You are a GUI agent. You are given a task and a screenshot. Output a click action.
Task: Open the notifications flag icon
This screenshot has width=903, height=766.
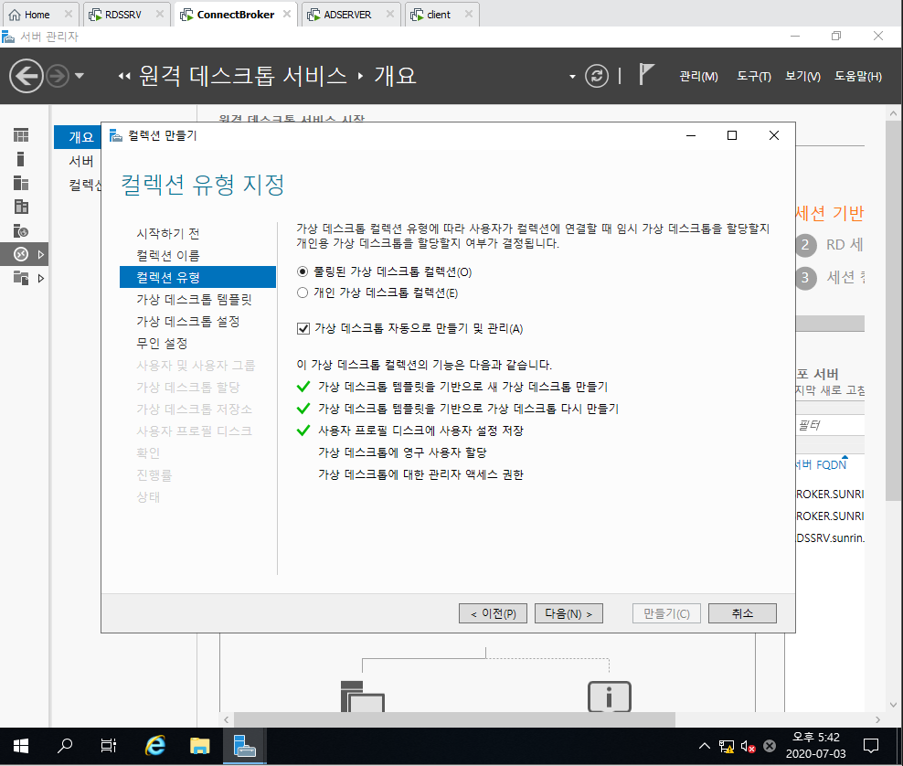click(646, 75)
